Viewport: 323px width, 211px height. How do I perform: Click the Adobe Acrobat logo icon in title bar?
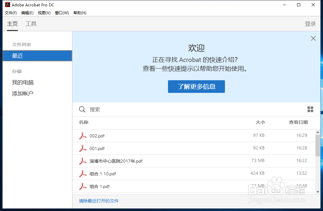7,4
